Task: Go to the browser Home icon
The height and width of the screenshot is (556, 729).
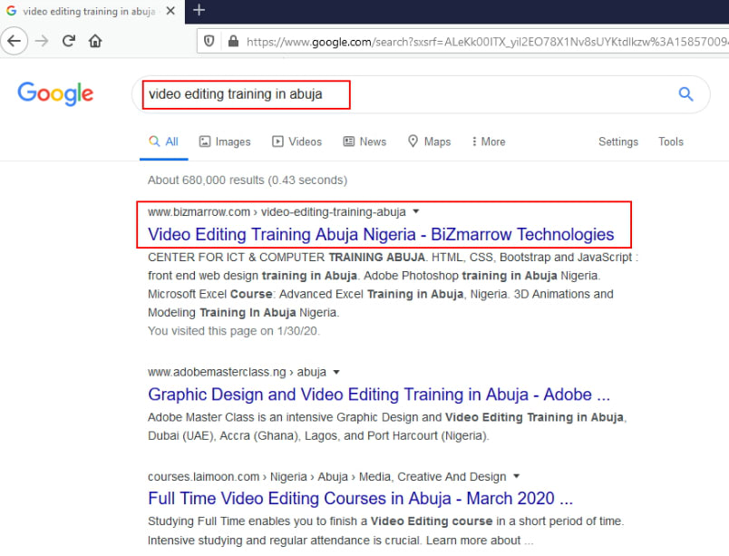Action: 95,42
